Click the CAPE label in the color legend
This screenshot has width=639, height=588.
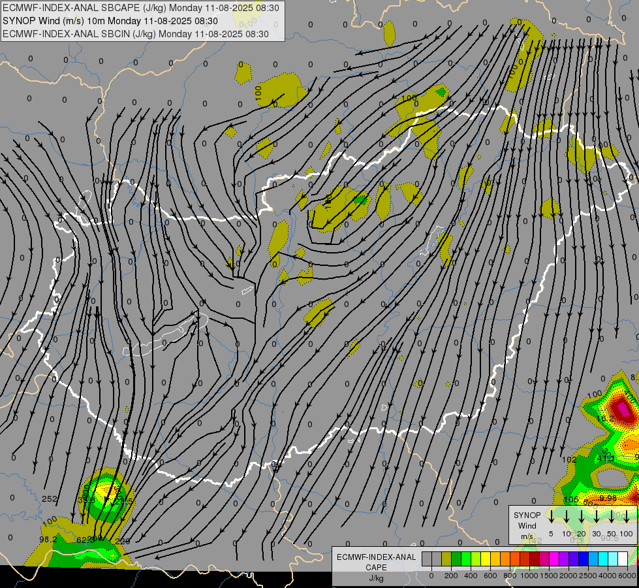376,568
